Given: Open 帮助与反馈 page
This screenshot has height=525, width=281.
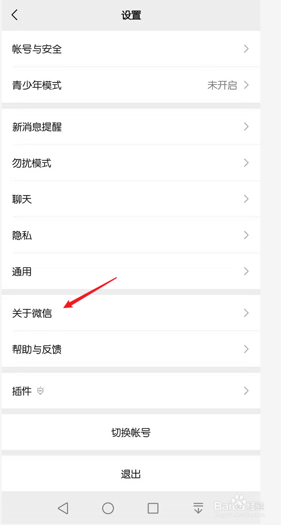Looking at the screenshot, I should [x=131, y=349].
